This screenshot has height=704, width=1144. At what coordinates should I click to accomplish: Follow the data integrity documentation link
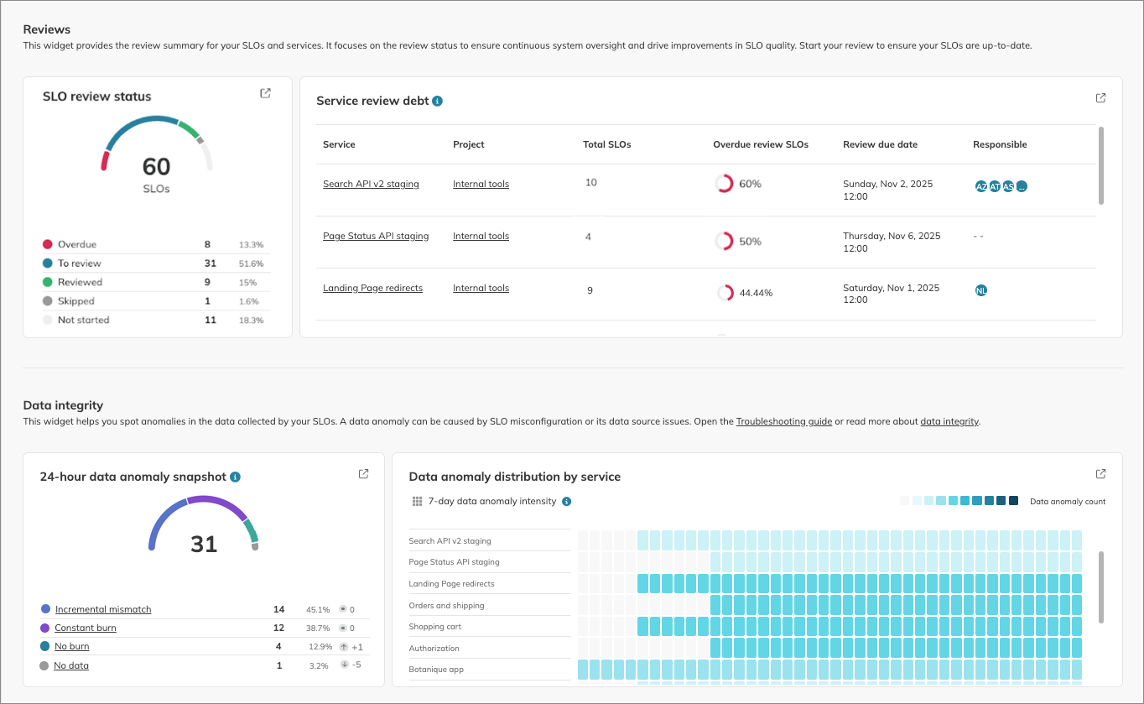pyautogui.click(x=949, y=421)
